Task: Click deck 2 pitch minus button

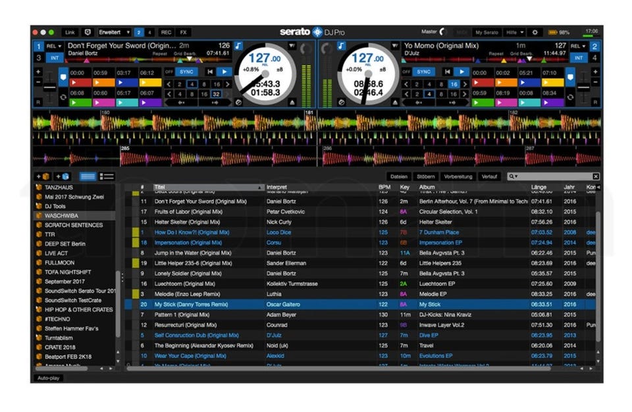Action: point(595,82)
